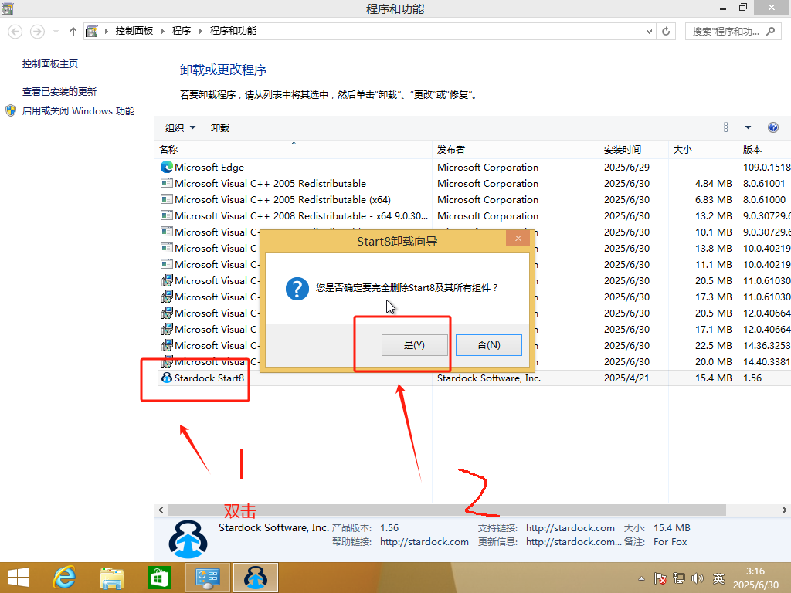Click the blue help question icon

(x=772, y=127)
